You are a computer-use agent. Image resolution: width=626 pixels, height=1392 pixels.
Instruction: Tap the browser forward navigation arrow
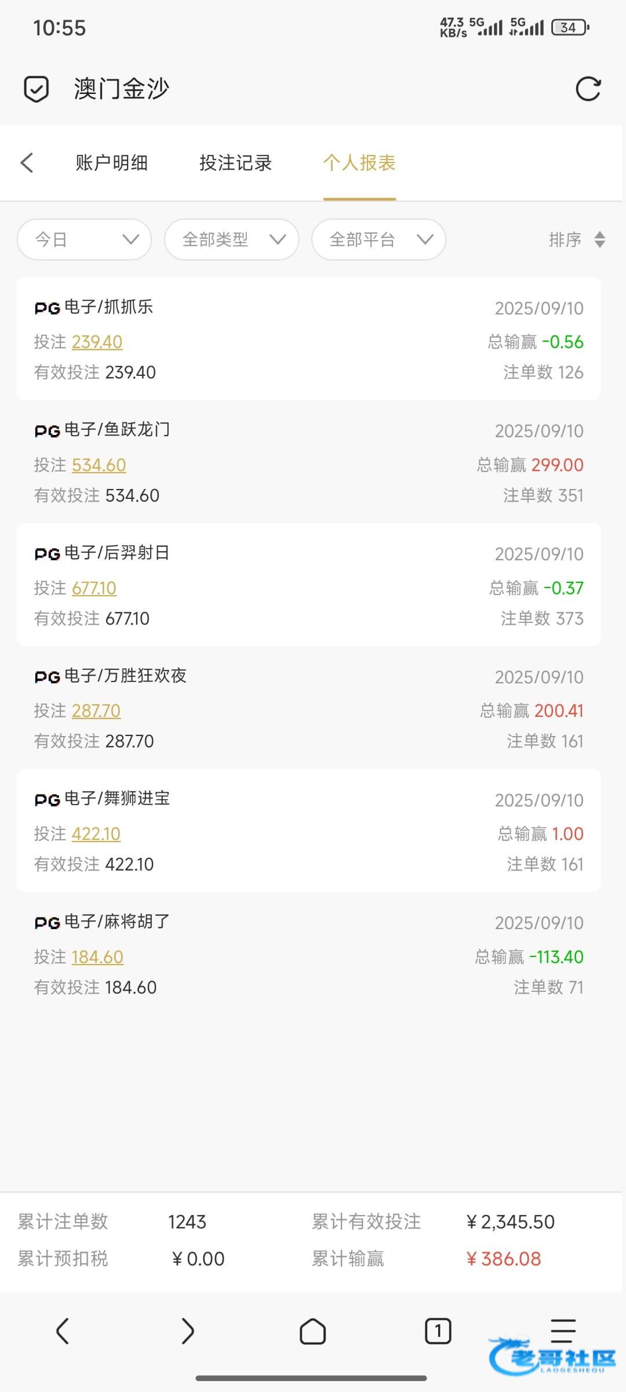[x=187, y=1331]
